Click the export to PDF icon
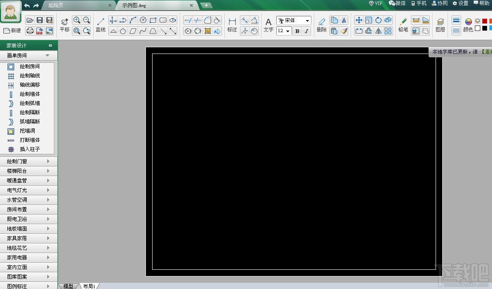This screenshot has width=492, height=289. (x=40, y=31)
